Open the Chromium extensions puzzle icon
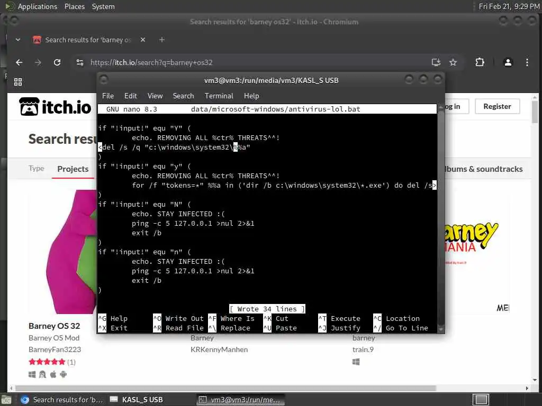Screen dimensions: 542x406 click(x=480, y=62)
